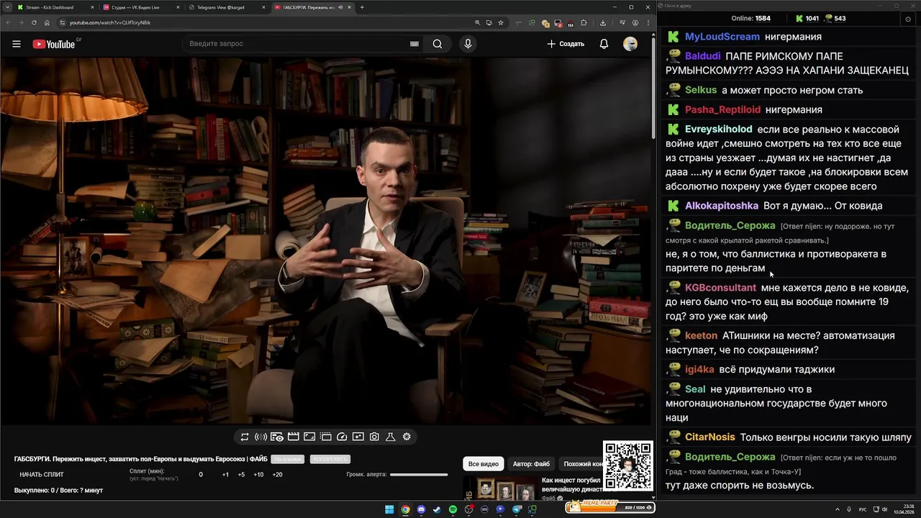This screenshot has height=518, width=921.
Task: Open chat settings gear in chat window
Action: pos(907,19)
